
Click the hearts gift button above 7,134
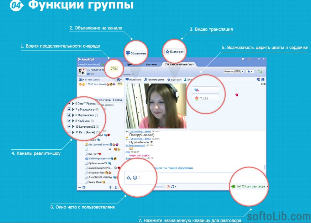pyautogui.click(x=205, y=90)
